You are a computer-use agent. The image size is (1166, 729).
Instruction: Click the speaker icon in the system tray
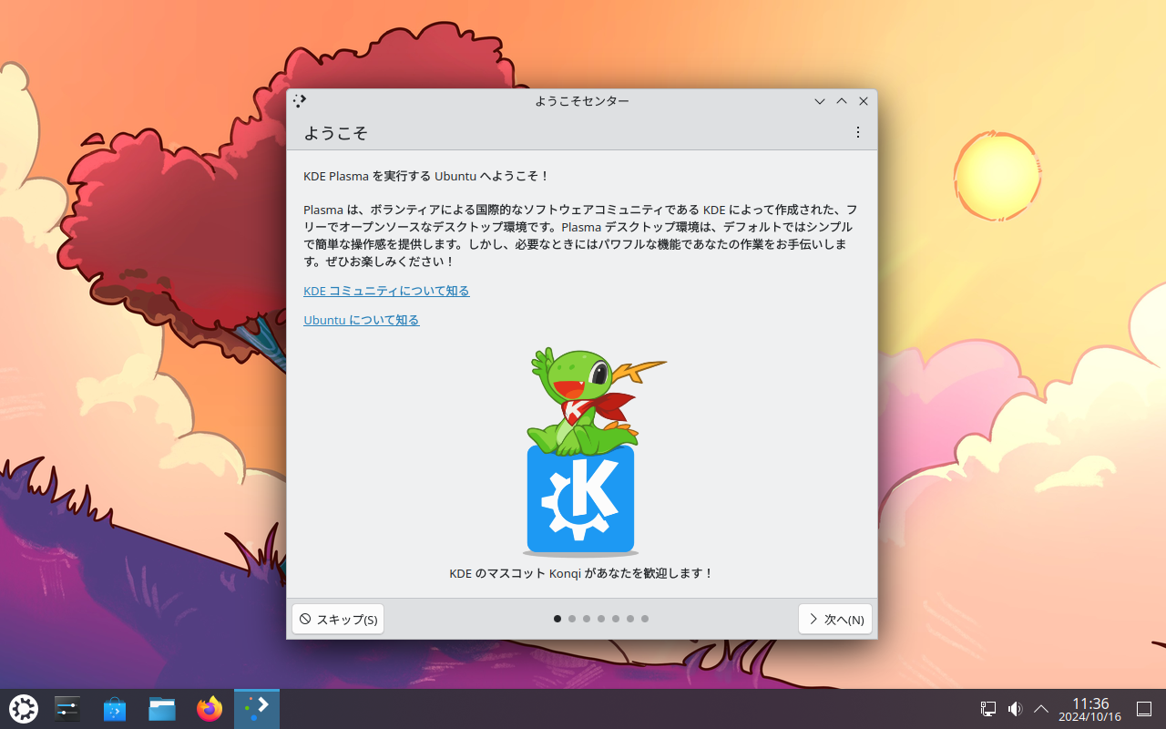[1014, 708]
